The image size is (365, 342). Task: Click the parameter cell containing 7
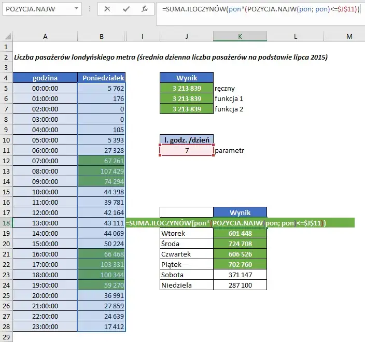click(x=187, y=150)
